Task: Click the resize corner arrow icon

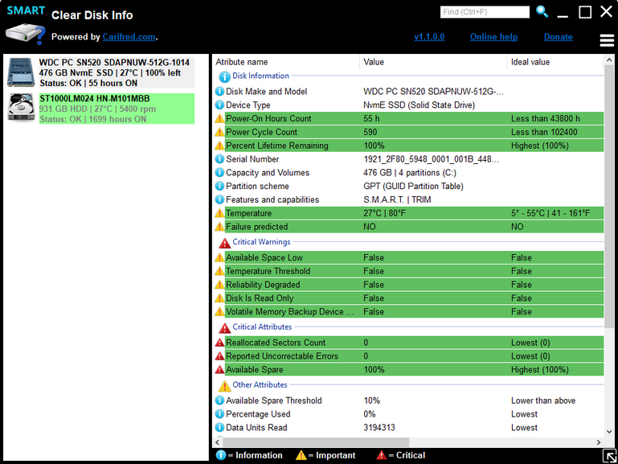Action: point(610,456)
